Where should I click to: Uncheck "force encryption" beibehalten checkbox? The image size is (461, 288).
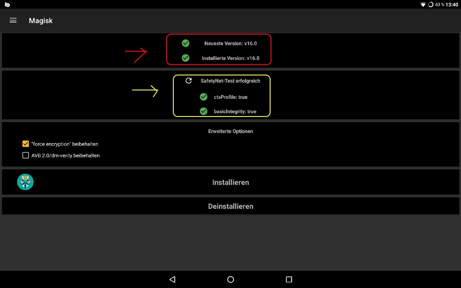(26, 144)
